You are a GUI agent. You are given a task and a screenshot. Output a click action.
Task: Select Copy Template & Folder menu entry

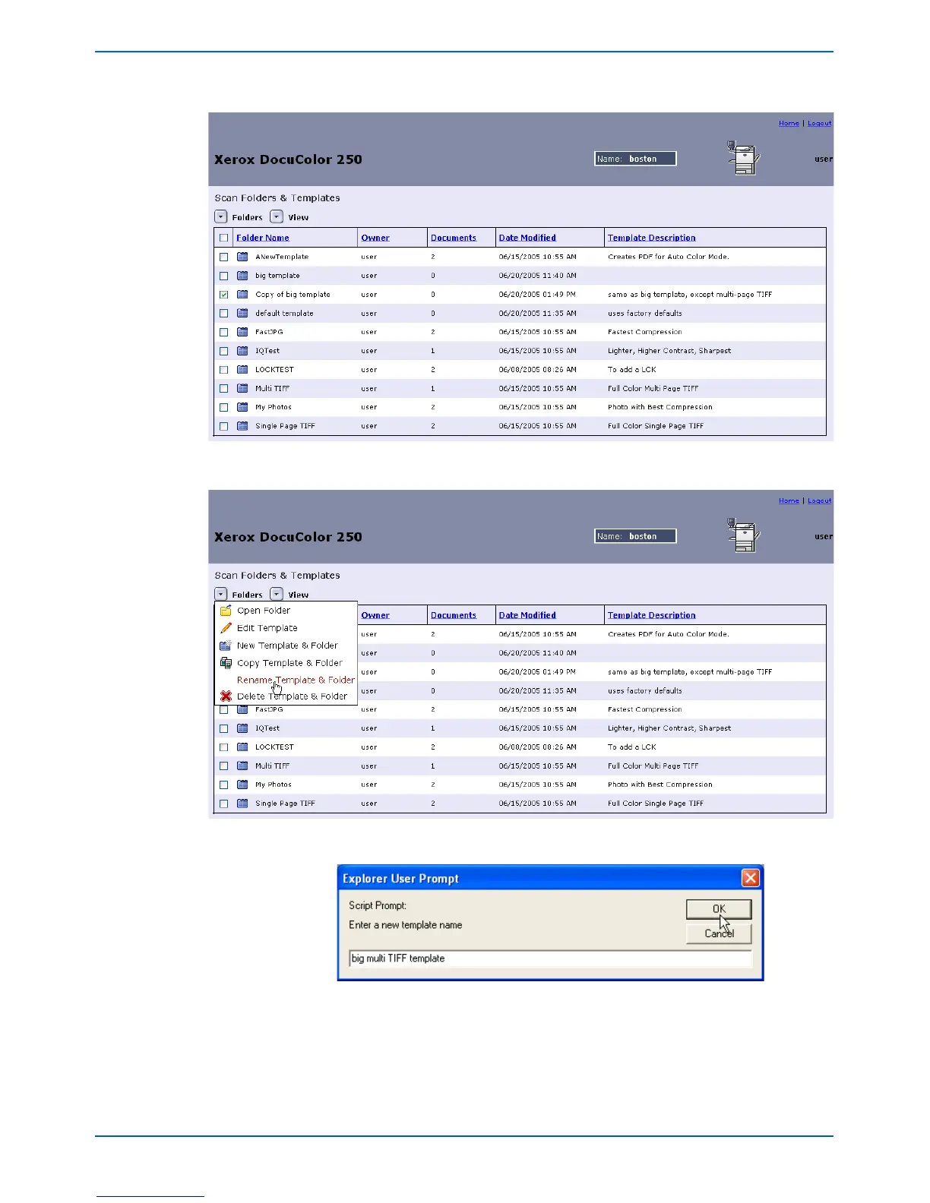pyautogui.click(x=289, y=663)
